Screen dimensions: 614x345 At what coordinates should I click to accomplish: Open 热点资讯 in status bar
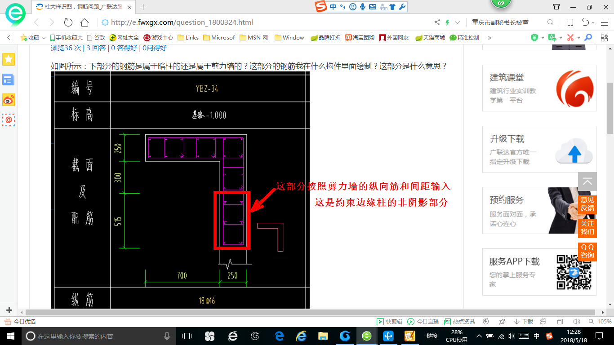point(459,322)
